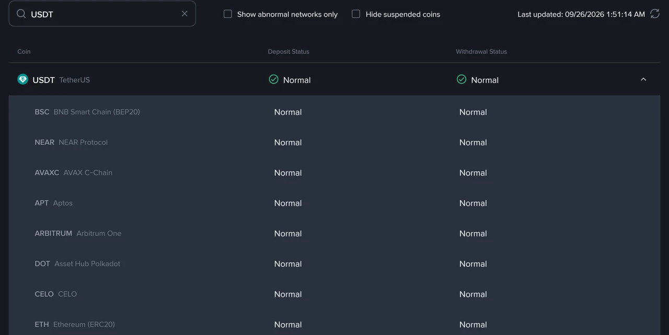
Task: Click BSC deposit status Normal
Action: coord(288,112)
